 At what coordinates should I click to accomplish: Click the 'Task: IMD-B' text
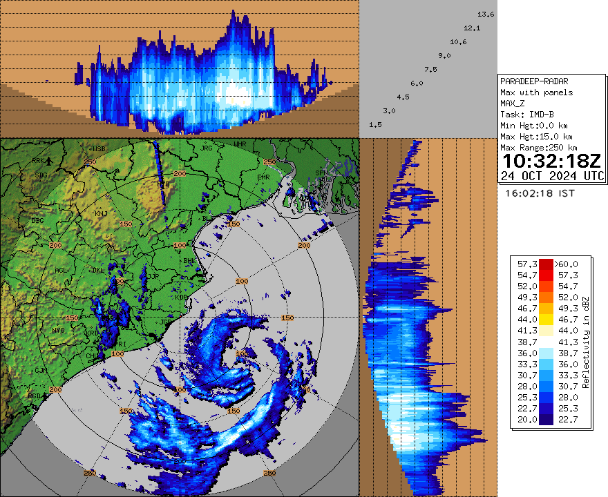[x=526, y=115]
